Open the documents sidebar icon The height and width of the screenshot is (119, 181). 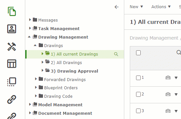click(12, 11)
